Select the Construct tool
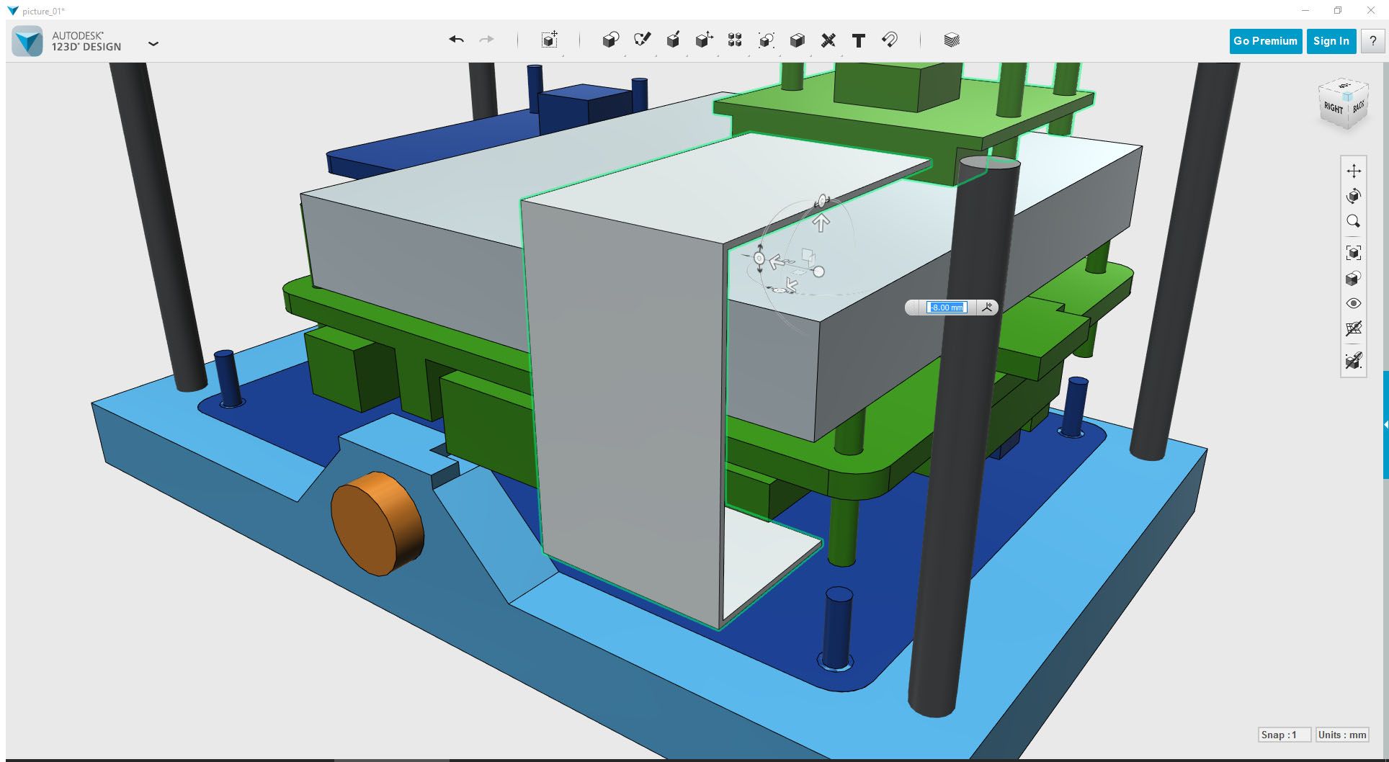 coord(674,41)
